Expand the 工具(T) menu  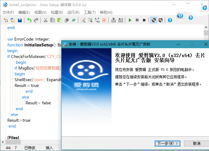90,13
